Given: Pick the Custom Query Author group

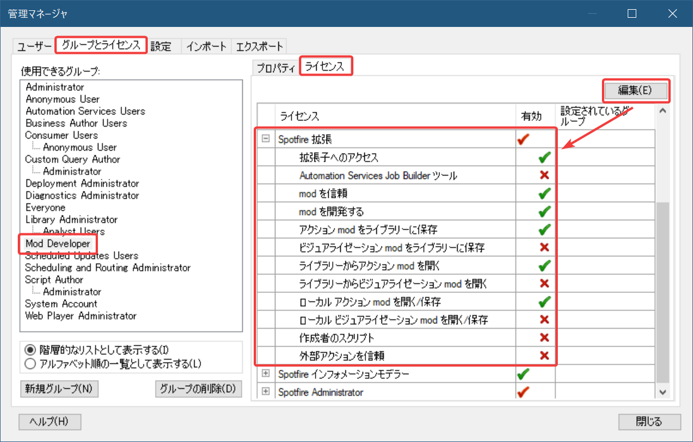Looking at the screenshot, I should coord(73,159).
